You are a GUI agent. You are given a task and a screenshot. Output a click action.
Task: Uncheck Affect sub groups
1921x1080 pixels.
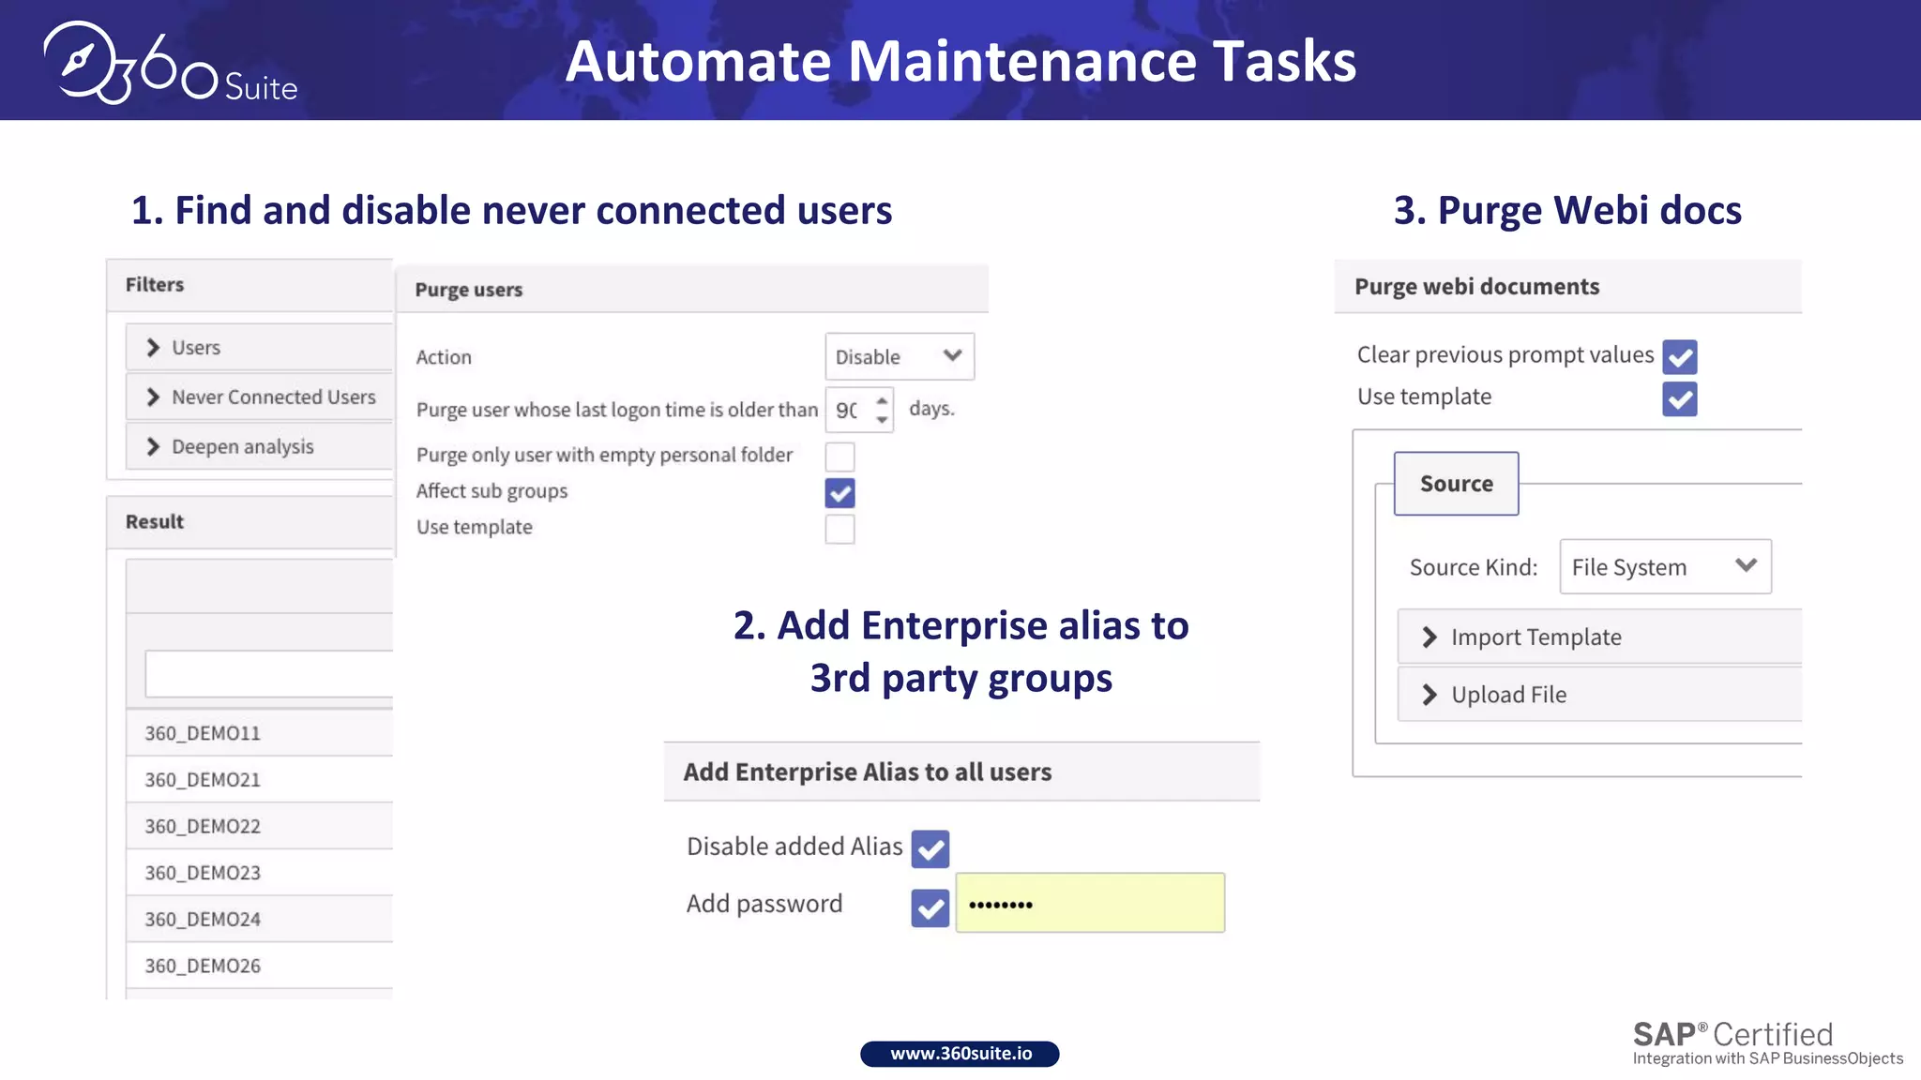tap(839, 493)
